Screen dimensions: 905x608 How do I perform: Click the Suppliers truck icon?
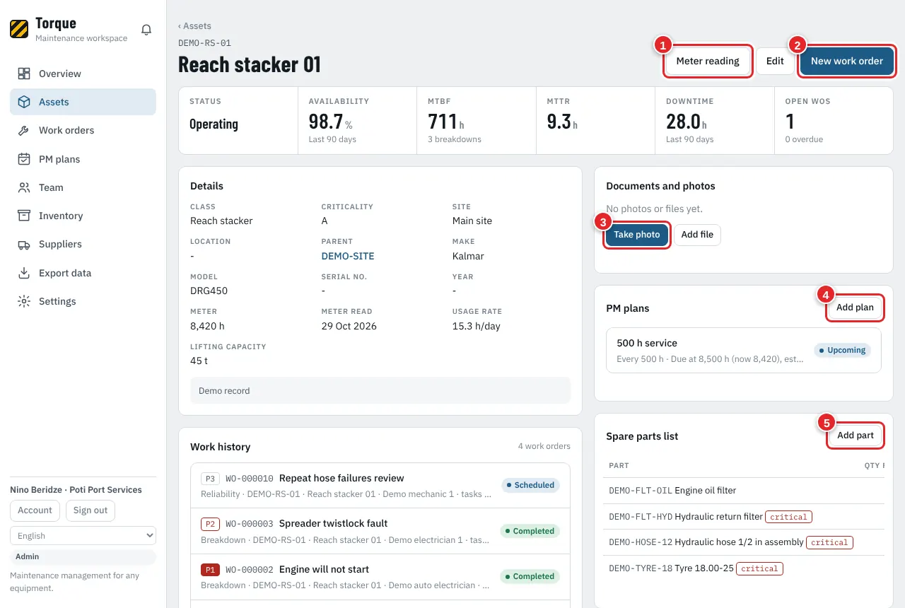24,244
